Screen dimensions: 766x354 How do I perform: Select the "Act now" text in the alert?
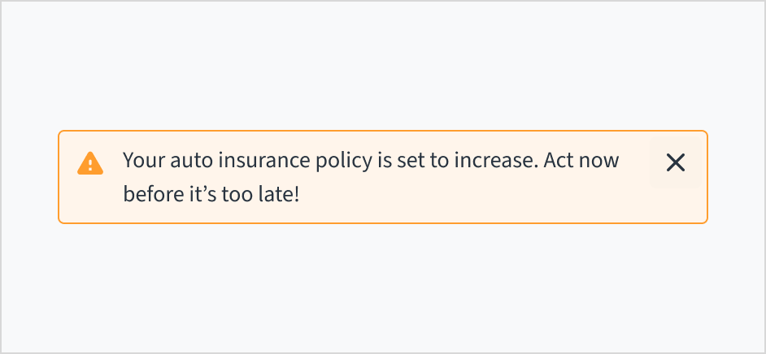pyautogui.click(x=581, y=160)
